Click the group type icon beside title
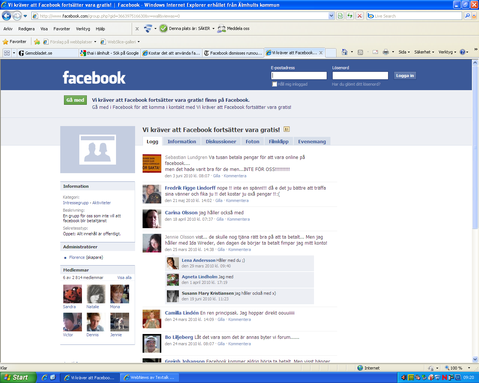Image resolution: width=479 pixels, height=383 pixels. click(x=287, y=129)
